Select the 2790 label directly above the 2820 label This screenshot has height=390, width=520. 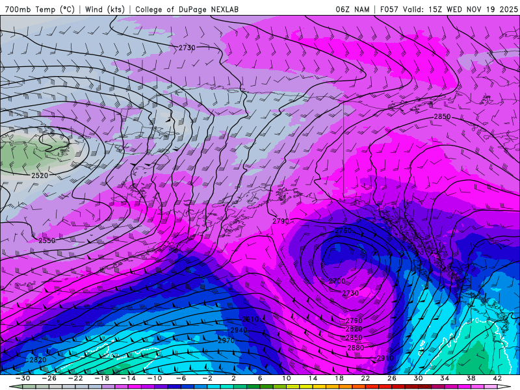[x=354, y=320]
